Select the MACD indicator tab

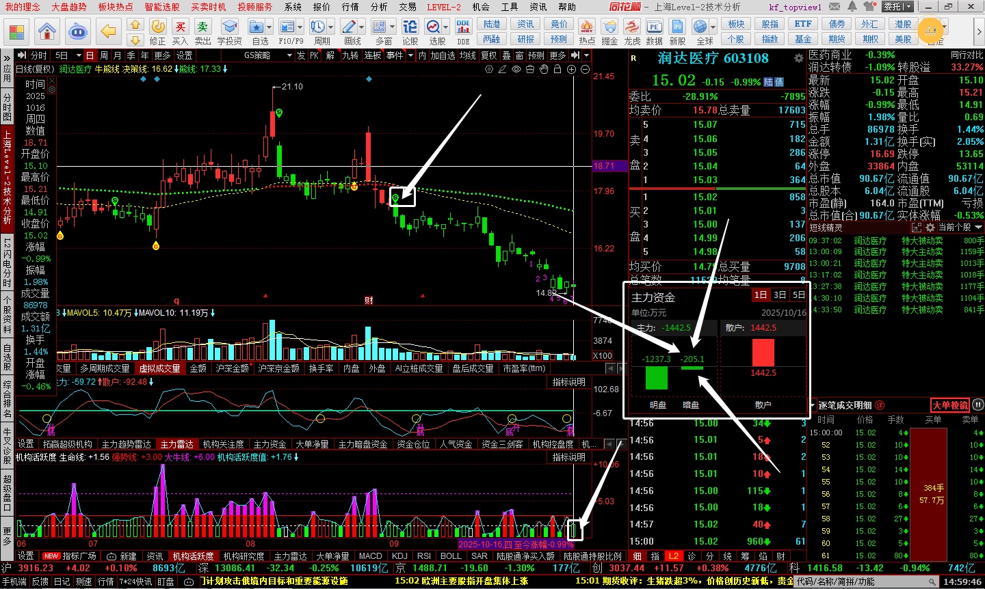371,556
